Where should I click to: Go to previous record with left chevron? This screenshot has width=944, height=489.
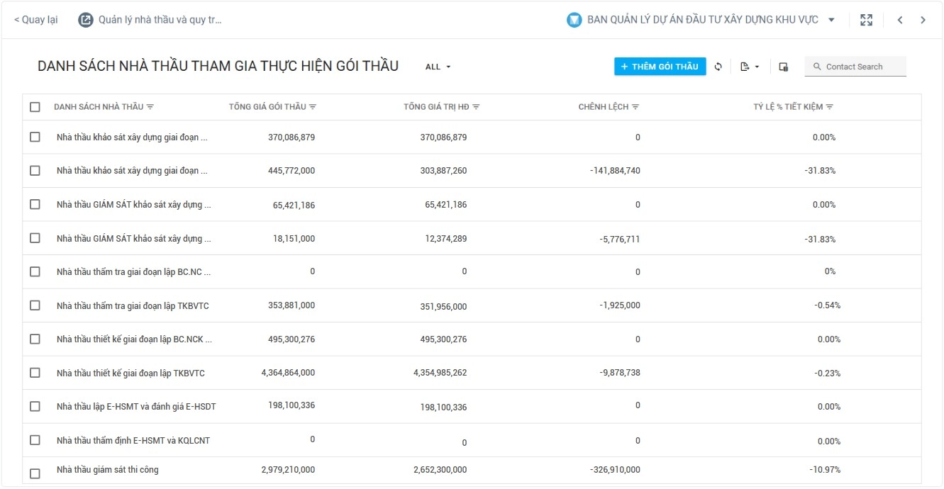click(x=900, y=20)
